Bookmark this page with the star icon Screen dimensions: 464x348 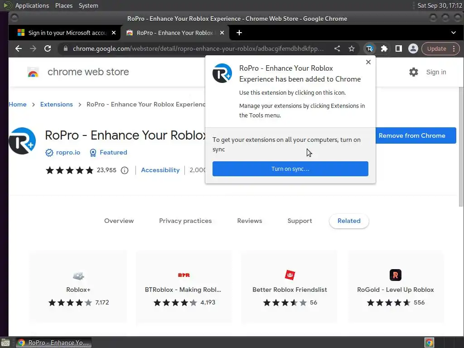tap(352, 48)
